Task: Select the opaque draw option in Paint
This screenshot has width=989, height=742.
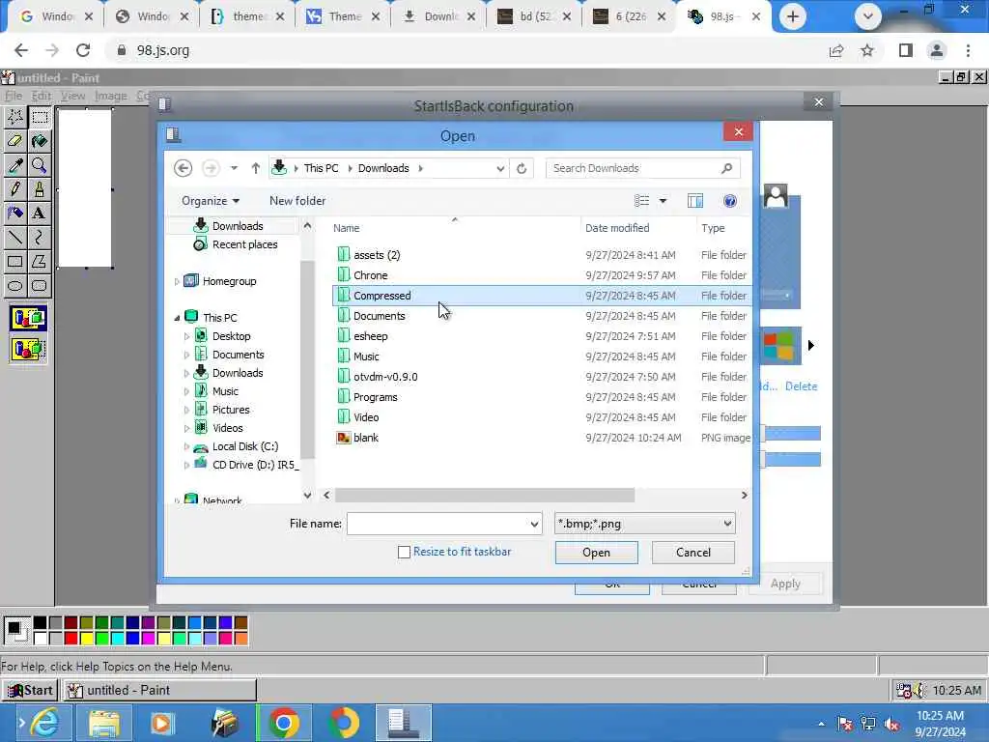Action: pos(28,318)
